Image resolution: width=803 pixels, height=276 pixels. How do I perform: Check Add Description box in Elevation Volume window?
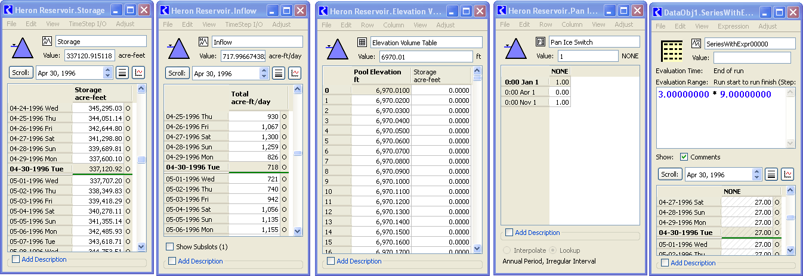(x=331, y=261)
